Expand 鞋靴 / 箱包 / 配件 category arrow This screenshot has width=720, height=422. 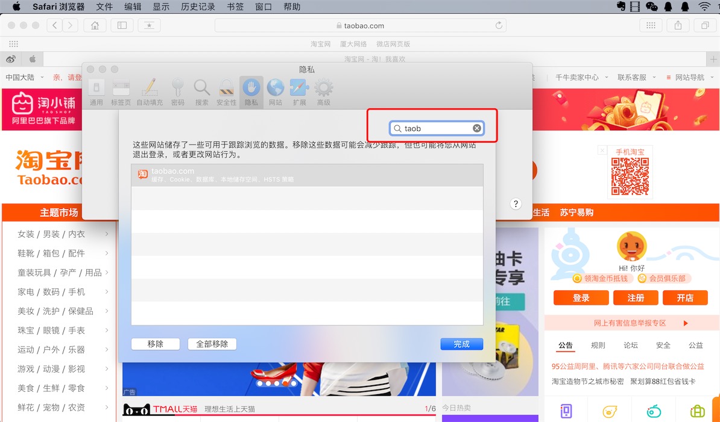[107, 253]
